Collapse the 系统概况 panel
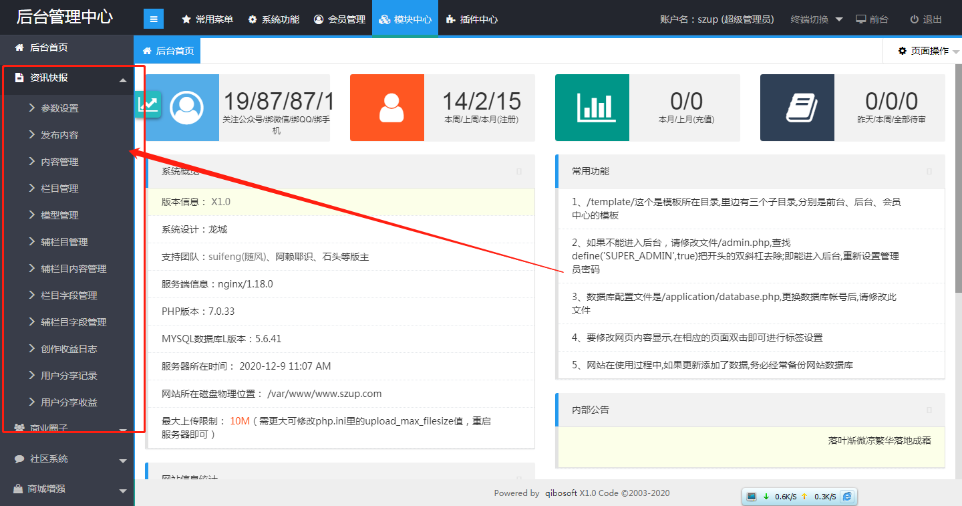This screenshot has height=506, width=962. click(x=519, y=172)
